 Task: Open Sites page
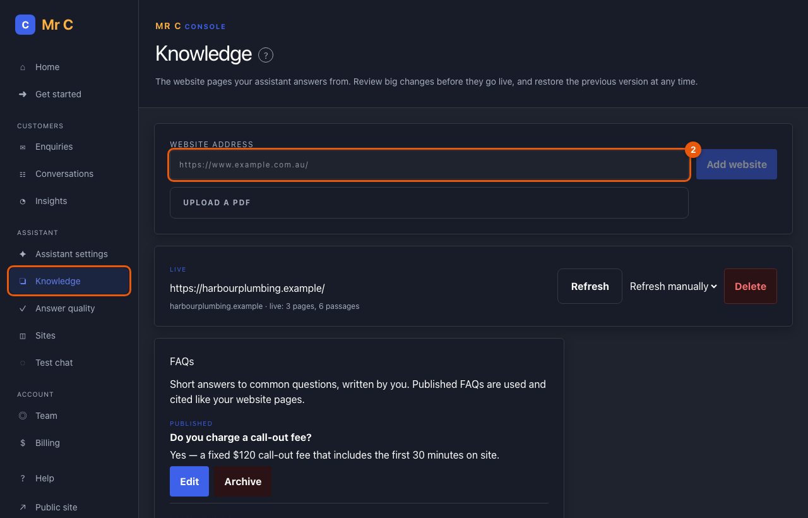click(x=69, y=335)
